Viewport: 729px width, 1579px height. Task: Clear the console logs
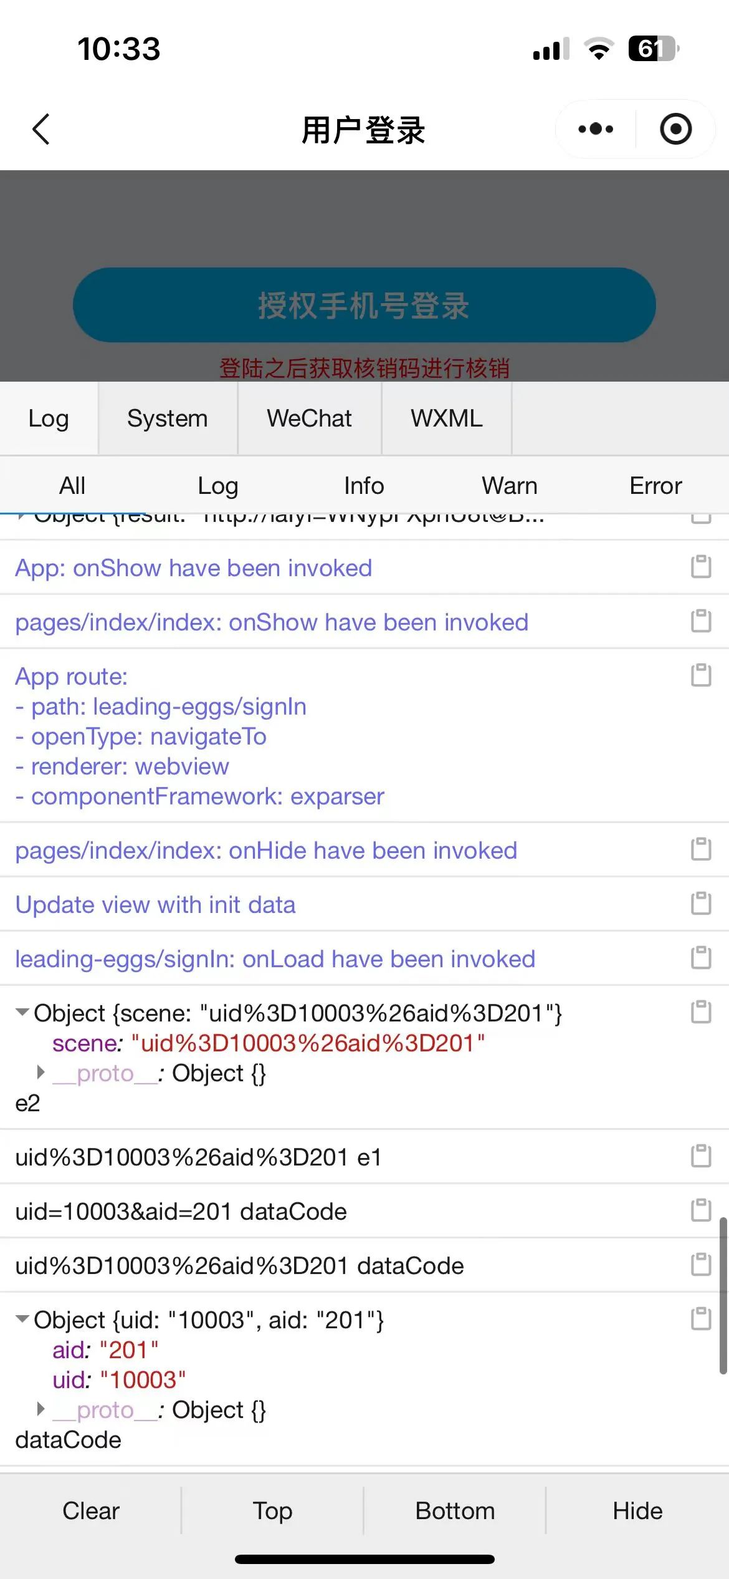tap(91, 1511)
